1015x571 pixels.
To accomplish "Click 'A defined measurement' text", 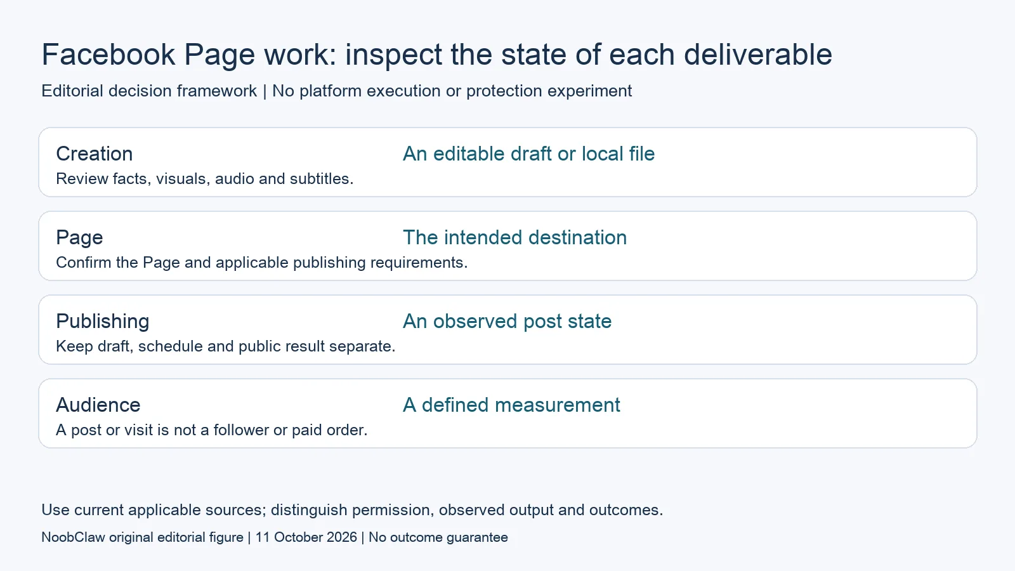I will pos(511,405).
